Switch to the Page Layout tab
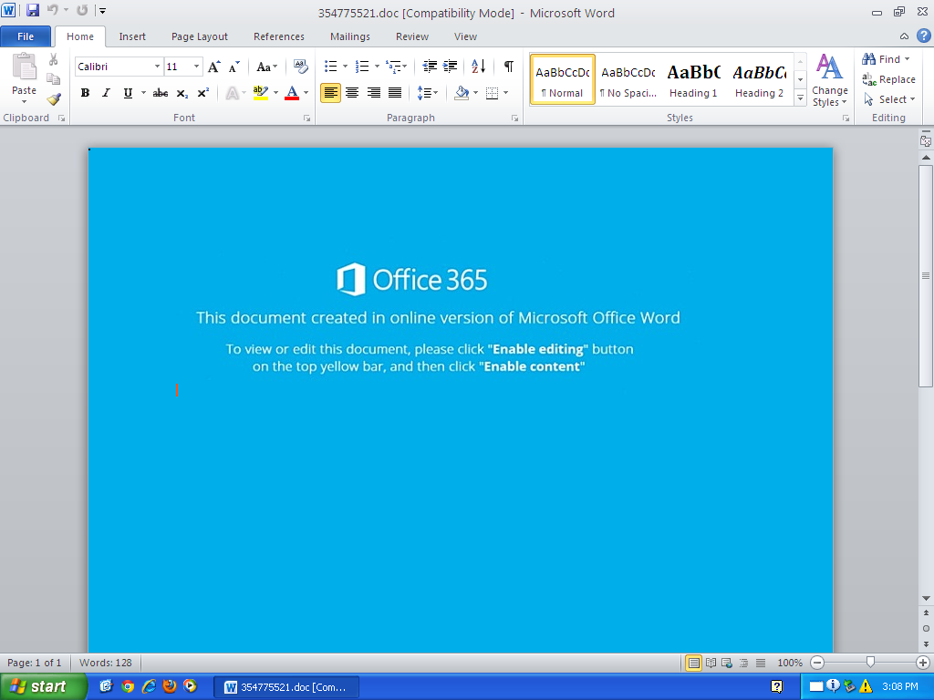Viewport: 934px width, 700px height. tap(200, 36)
